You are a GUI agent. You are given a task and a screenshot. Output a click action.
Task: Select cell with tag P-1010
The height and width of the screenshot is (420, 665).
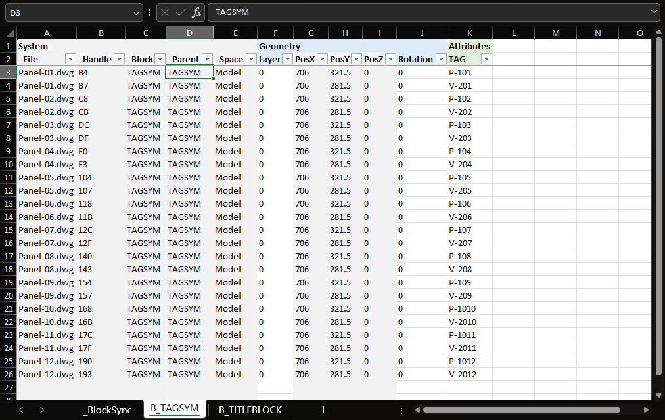469,308
